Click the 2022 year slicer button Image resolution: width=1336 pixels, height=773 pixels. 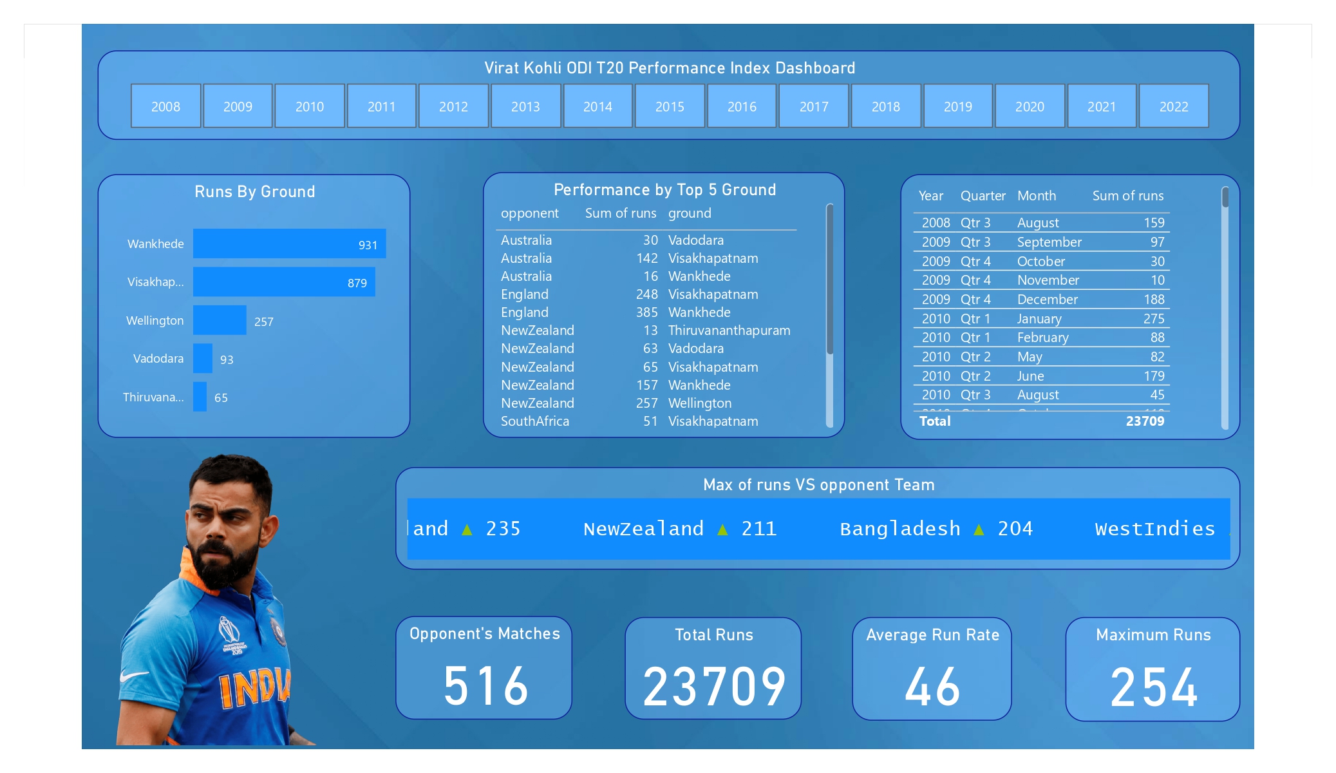click(x=1173, y=106)
